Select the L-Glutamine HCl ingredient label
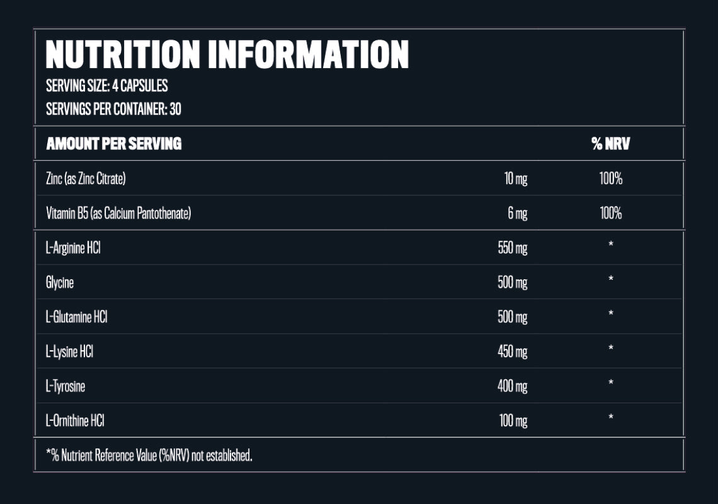Viewport: 718px width, 504px height. (x=76, y=317)
